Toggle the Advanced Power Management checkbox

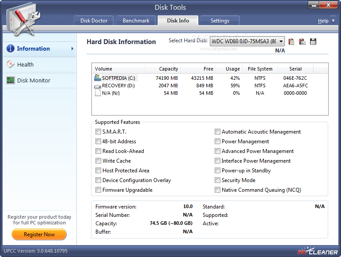pyautogui.click(x=217, y=151)
